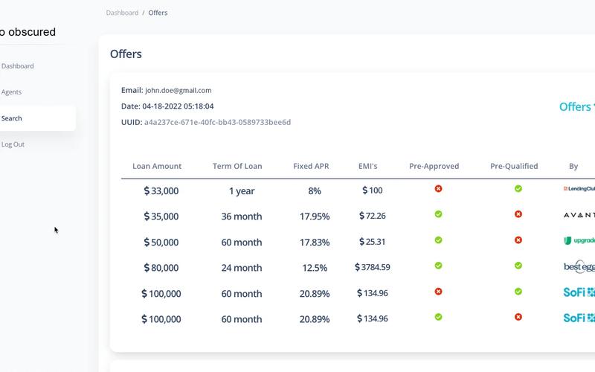
Task: Click the 1 year loan term
Action: point(241,191)
